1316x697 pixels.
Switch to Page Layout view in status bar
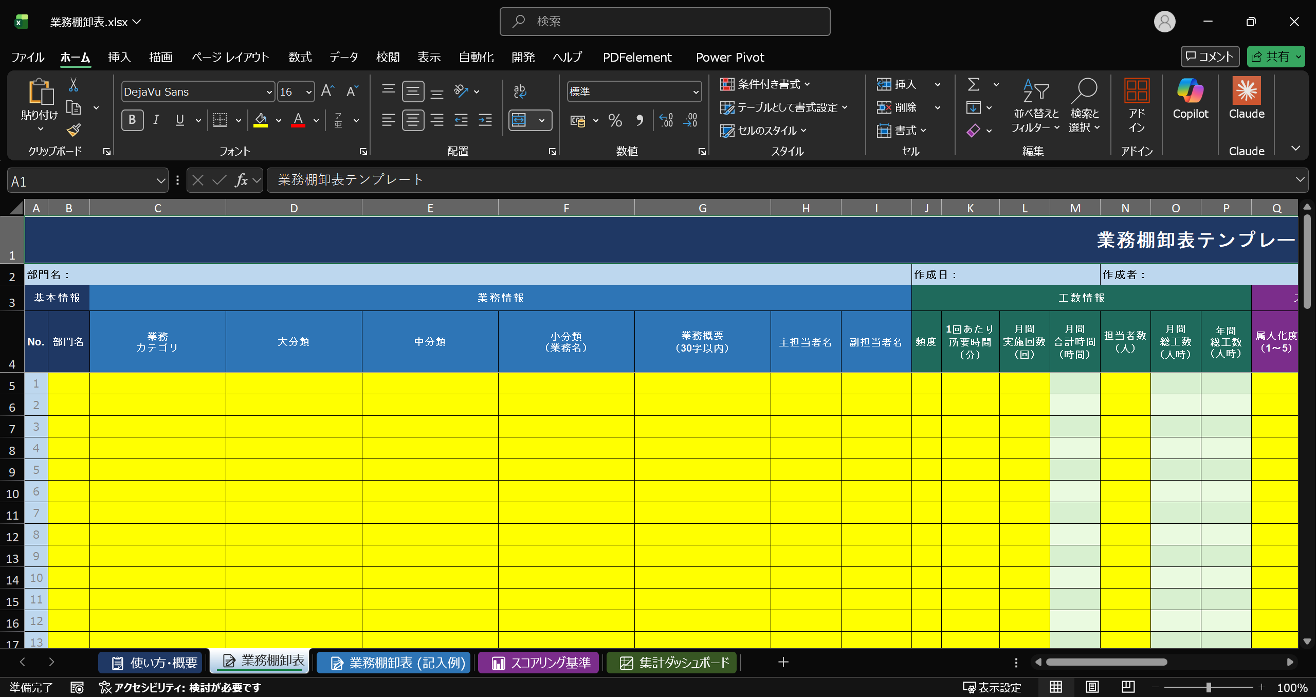coord(1092,687)
